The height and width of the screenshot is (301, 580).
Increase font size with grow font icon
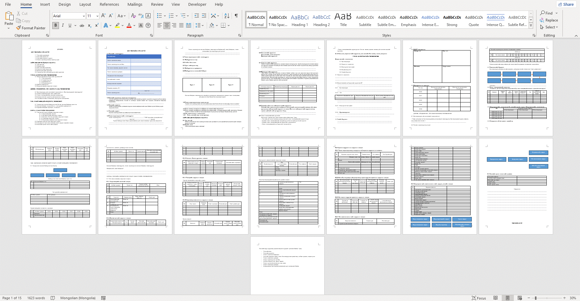(104, 16)
